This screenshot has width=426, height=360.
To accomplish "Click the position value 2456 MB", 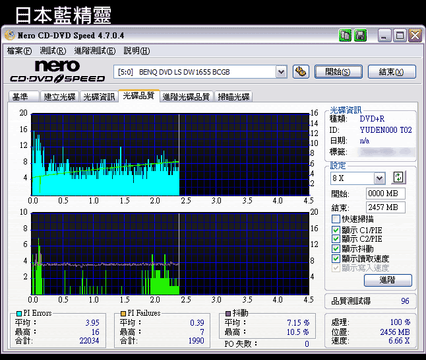I will [395, 332].
